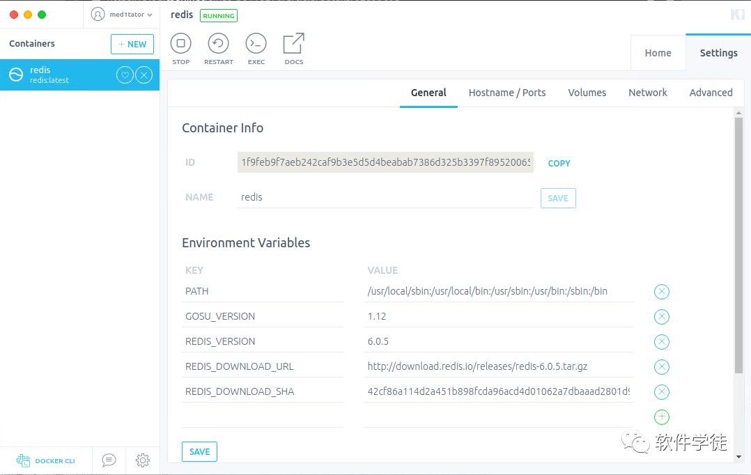
Task: Click the container ID field
Action: [385, 162]
